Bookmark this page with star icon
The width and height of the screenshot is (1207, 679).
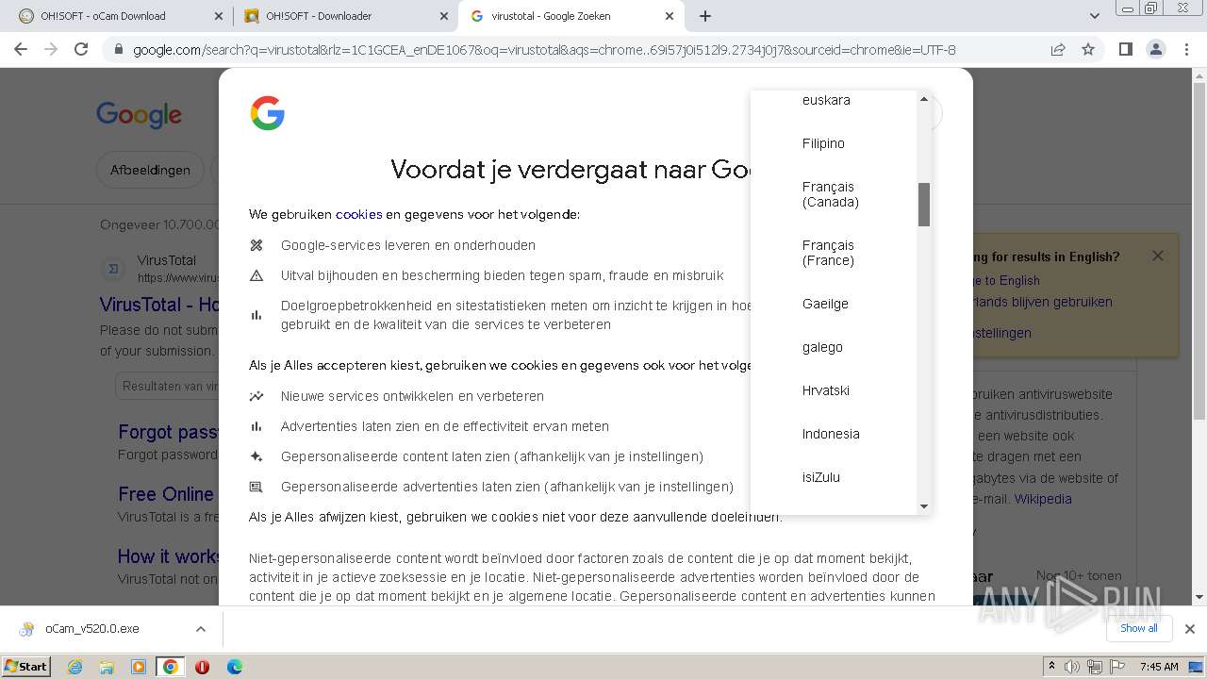click(1088, 50)
